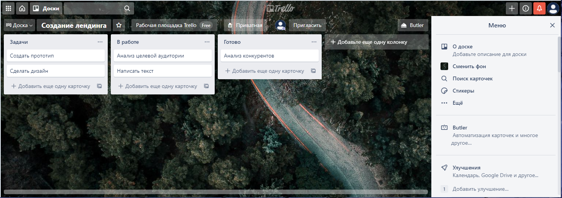
Task: Click Добавьте еще одну колонку
Action: coord(376,42)
